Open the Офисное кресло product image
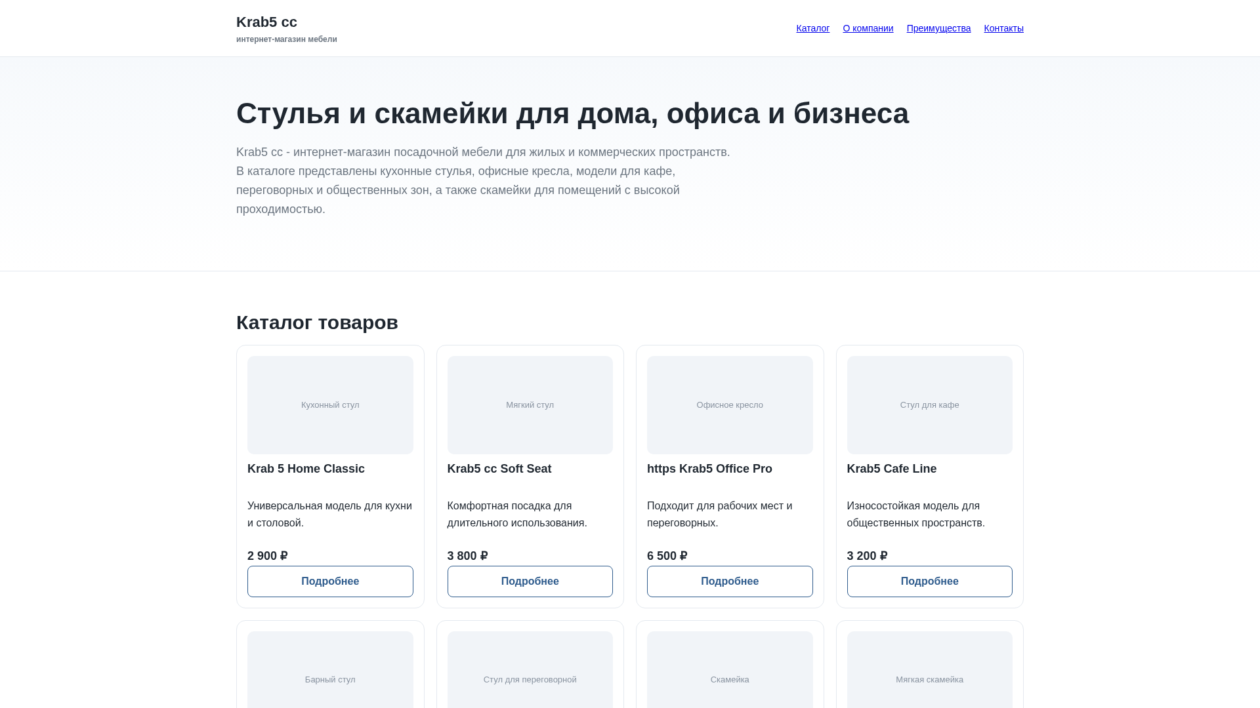 coord(730,404)
